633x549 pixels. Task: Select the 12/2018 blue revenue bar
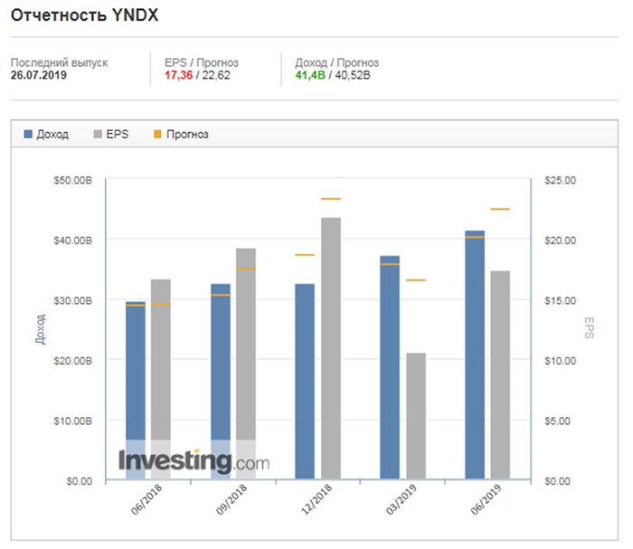(x=305, y=382)
